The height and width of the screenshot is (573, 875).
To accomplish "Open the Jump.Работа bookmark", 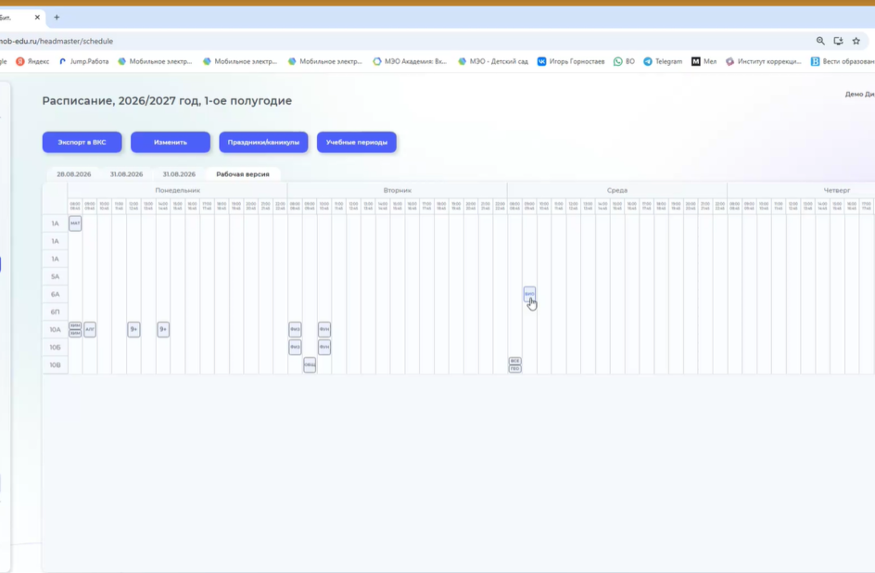I will pos(83,61).
